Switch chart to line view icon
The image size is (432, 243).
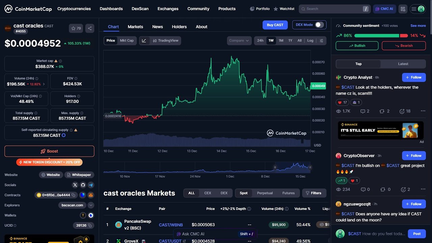tap(144, 40)
